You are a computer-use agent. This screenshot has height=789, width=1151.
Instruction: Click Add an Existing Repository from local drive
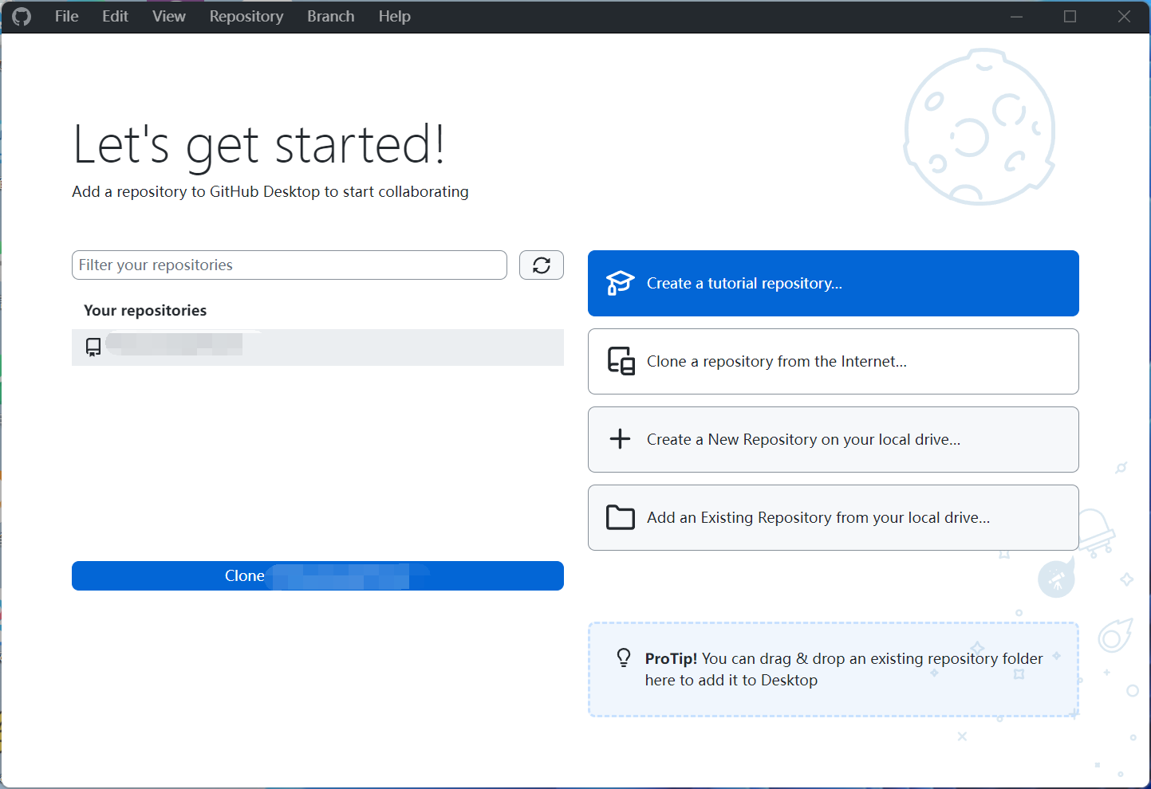[834, 518]
